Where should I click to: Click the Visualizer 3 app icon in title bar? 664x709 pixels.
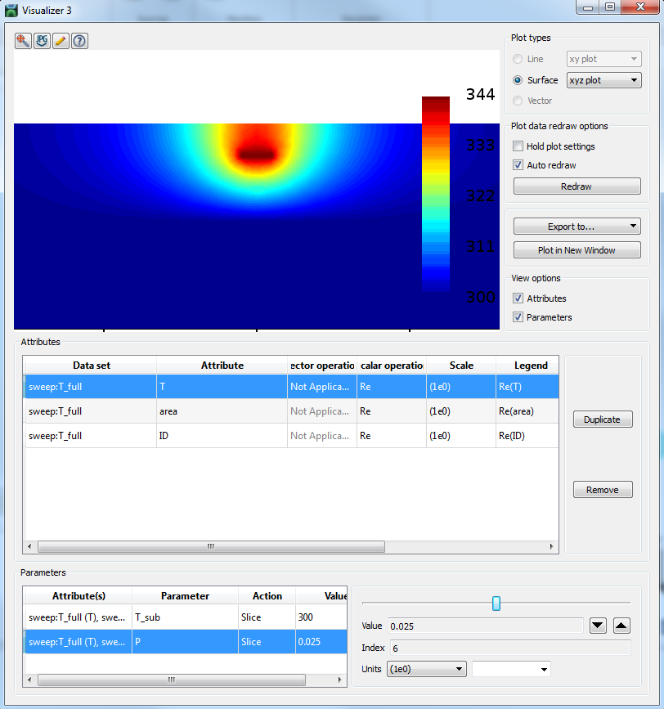click(11, 10)
